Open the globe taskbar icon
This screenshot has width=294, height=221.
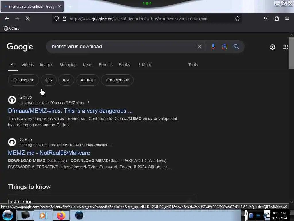click(79, 215)
